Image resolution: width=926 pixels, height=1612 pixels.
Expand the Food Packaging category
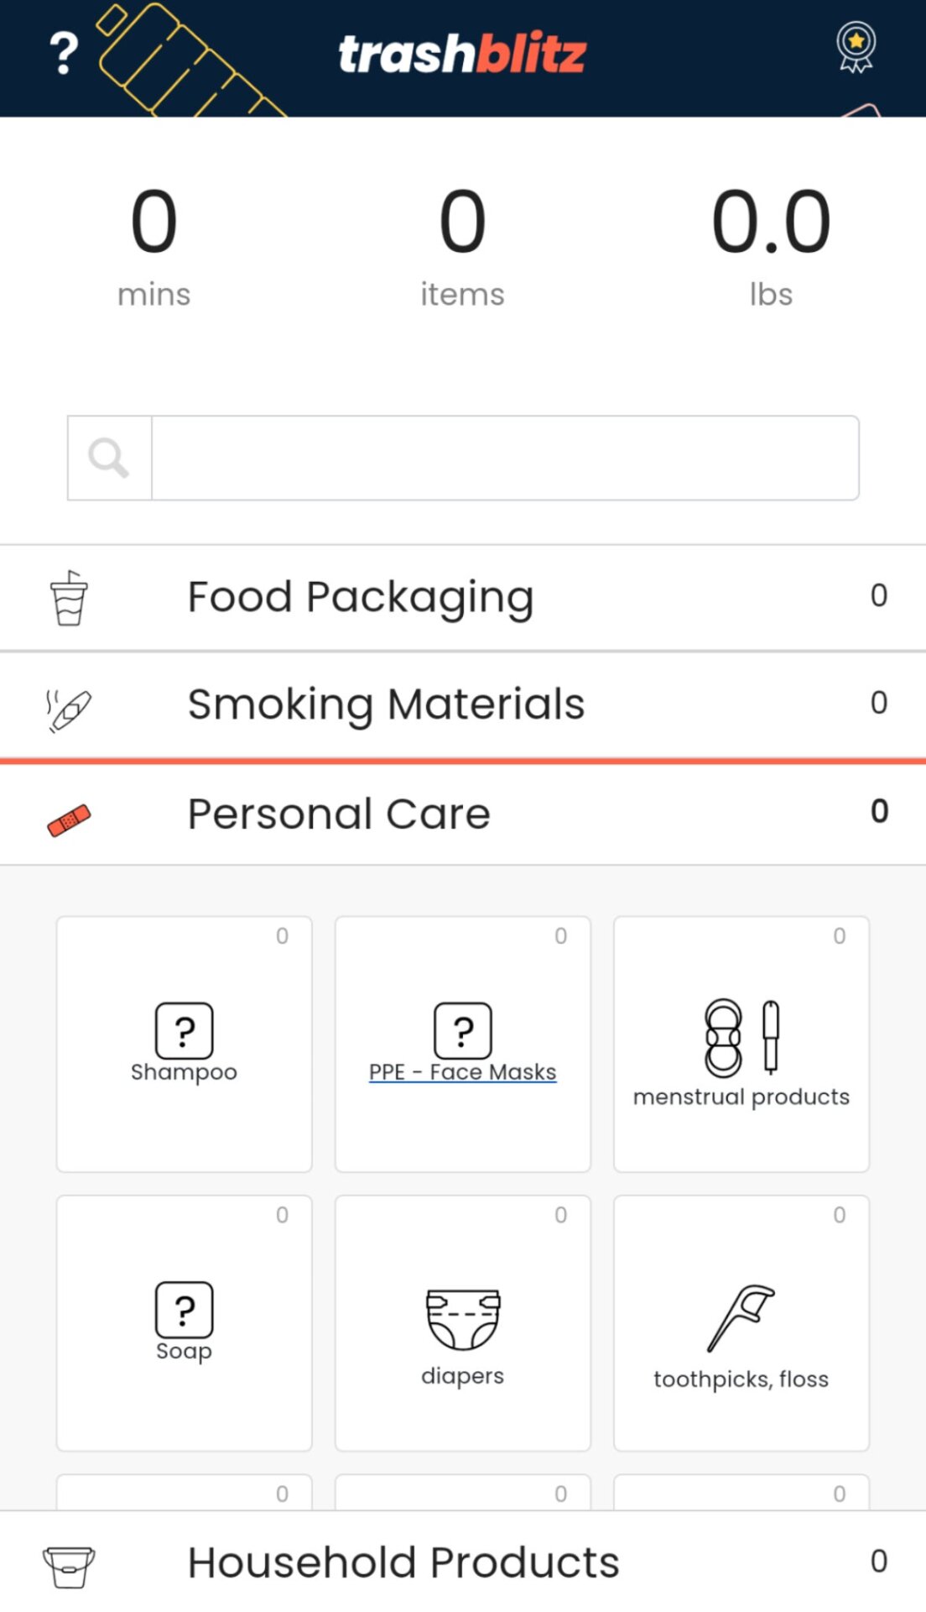pyautogui.click(x=361, y=597)
